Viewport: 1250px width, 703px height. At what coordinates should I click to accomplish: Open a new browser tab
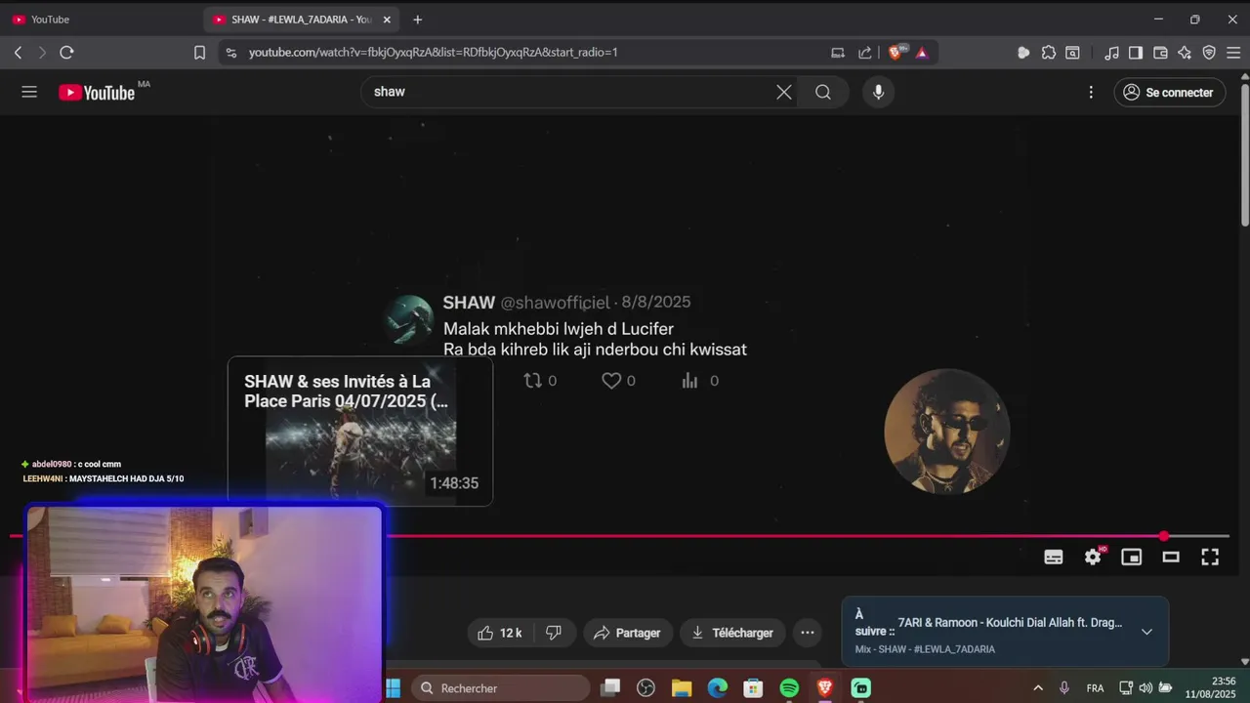418,20
